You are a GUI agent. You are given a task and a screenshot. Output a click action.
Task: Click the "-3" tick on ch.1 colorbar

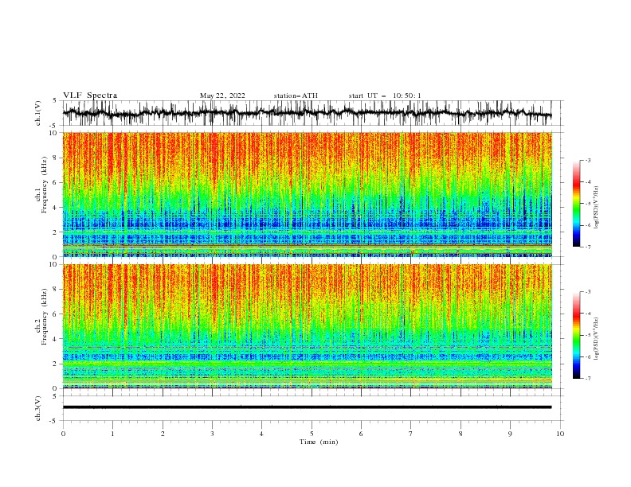coord(588,160)
